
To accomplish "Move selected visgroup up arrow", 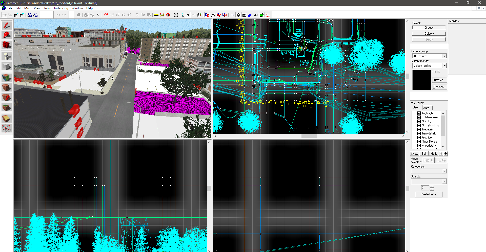I will pyautogui.click(x=441, y=153).
